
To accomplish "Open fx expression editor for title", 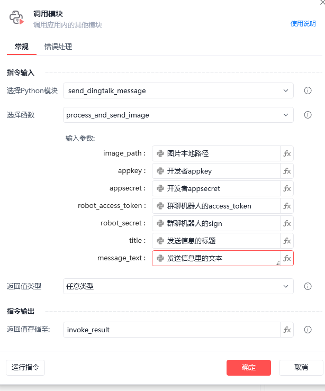I will 287,241.
